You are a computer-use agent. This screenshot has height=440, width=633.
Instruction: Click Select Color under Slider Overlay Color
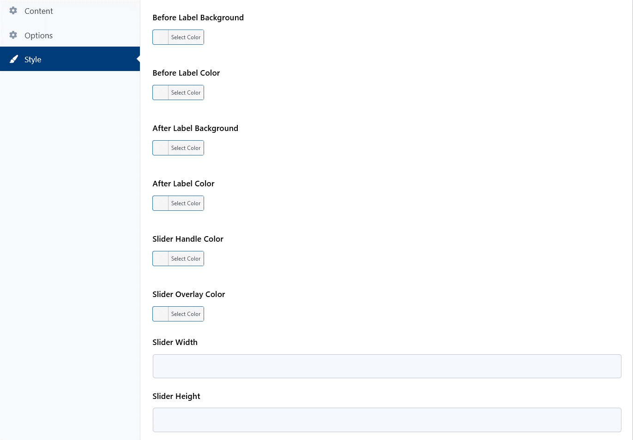pyautogui.click(x=186, y=314)
